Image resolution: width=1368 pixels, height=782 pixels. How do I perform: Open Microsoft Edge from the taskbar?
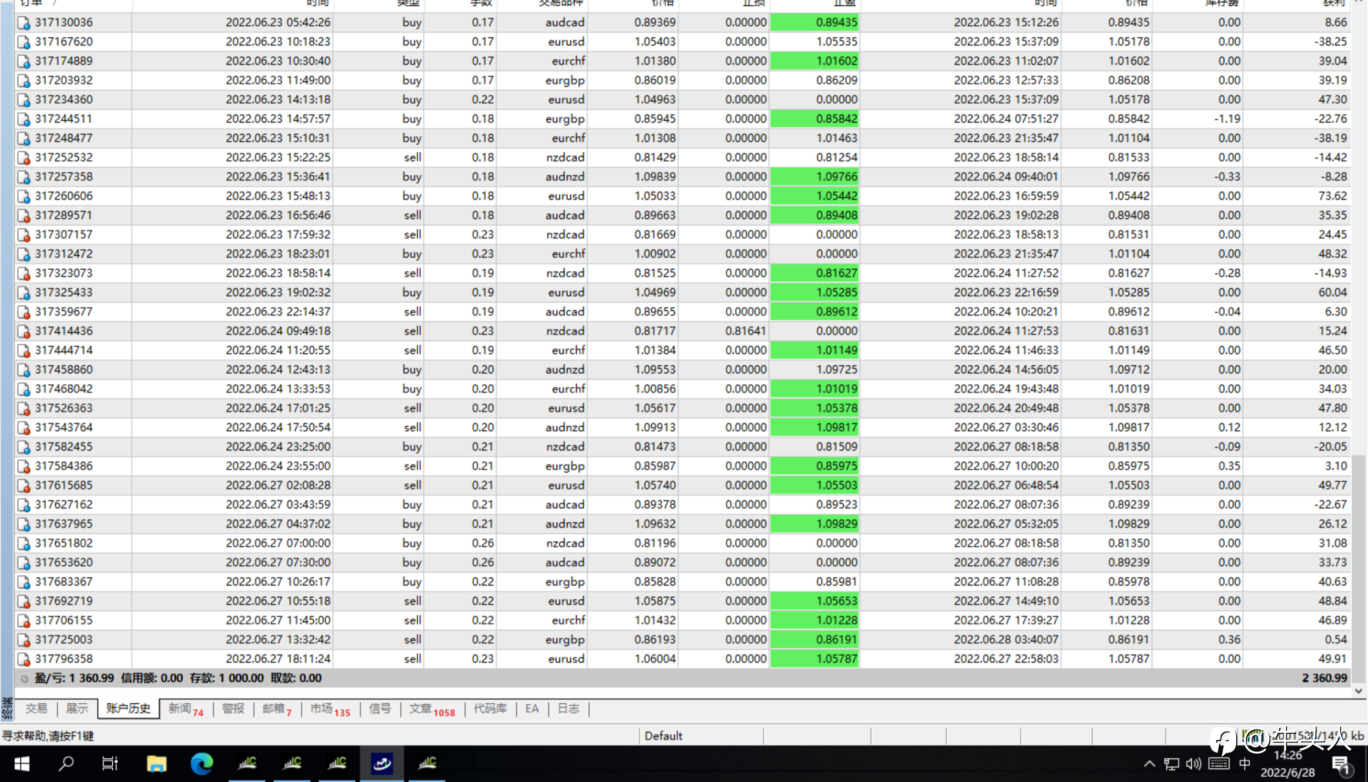(x=202, y=764)
